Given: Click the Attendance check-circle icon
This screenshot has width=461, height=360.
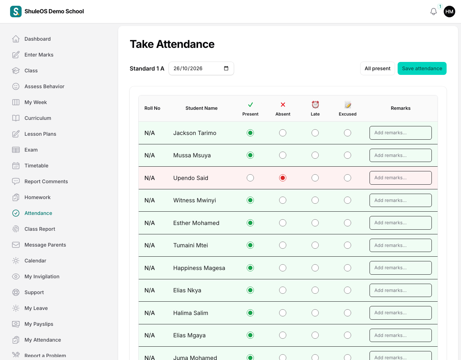Looking at the screenshot, I should [16, 213].
